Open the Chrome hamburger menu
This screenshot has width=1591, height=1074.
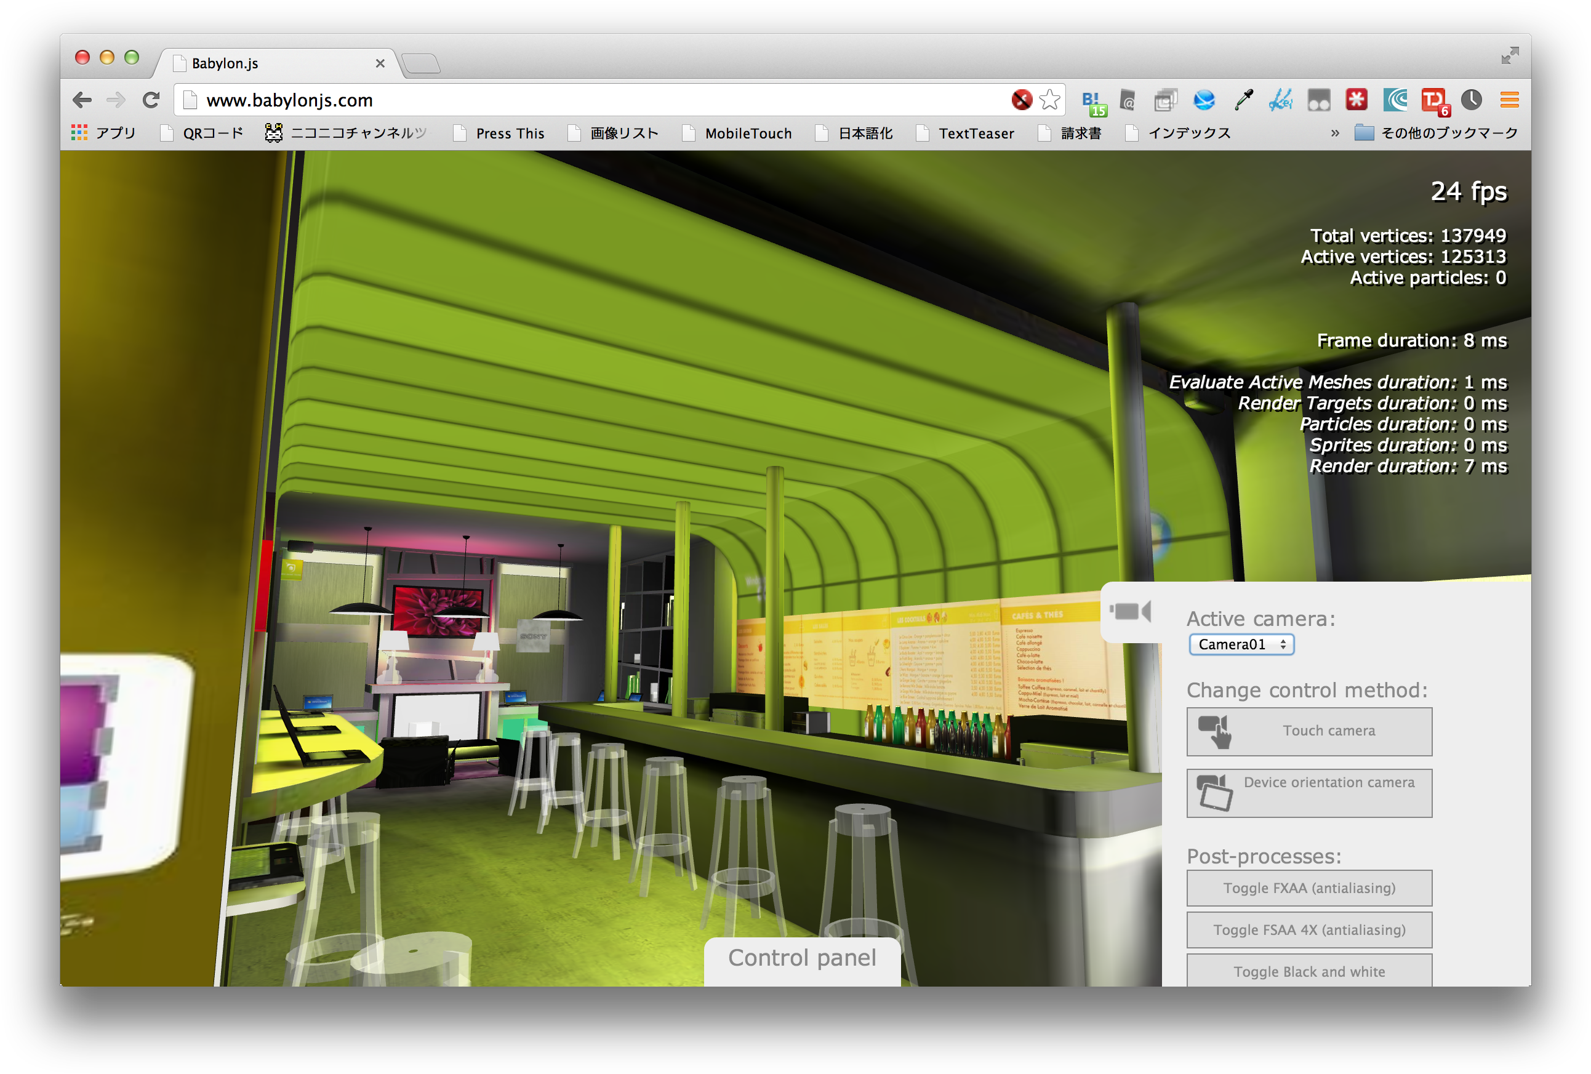[x=1510, y=100]
